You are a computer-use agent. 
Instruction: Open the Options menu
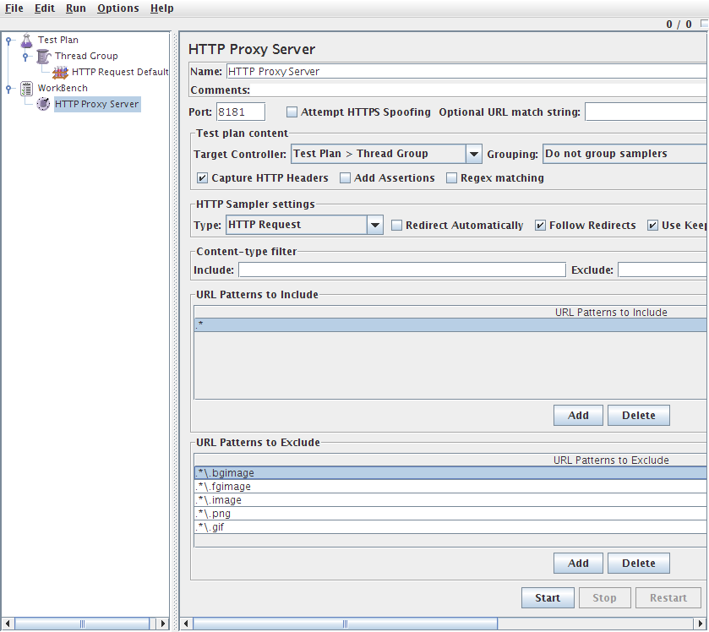click(x=118, y=8)
